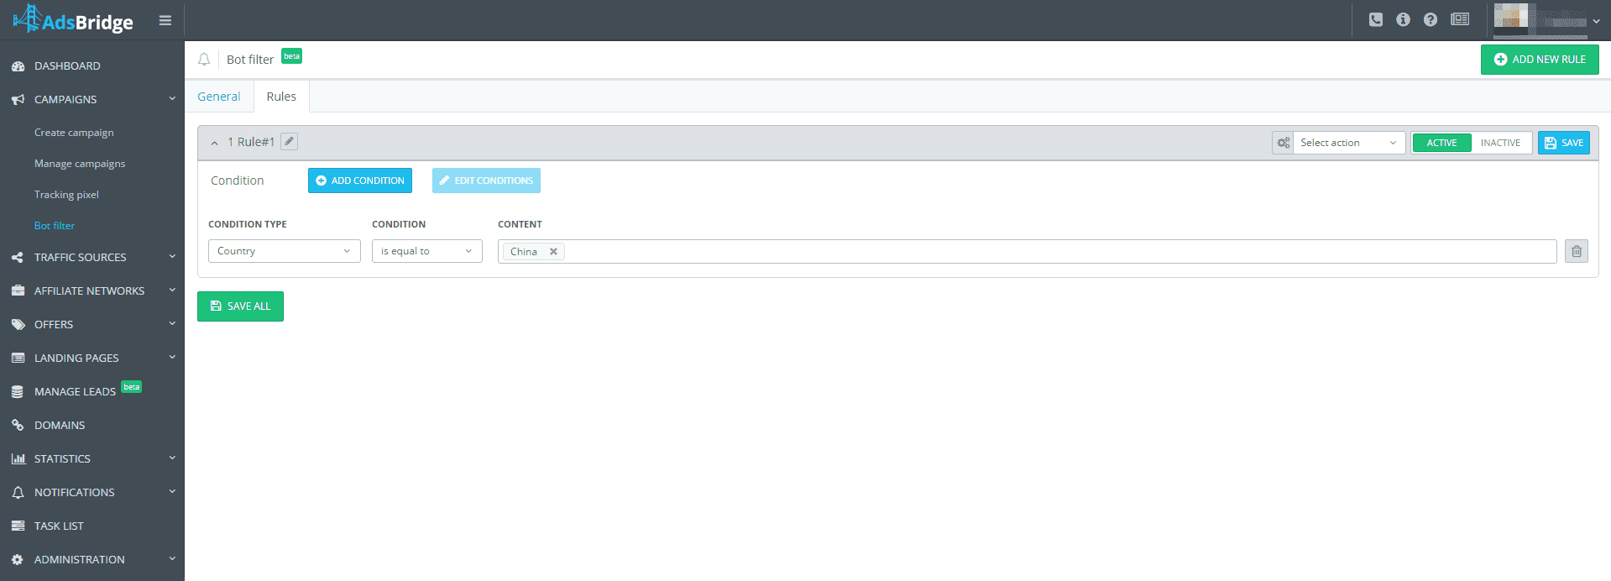This screenshot has width=1611, height=581.
Task: Click Add New Rule button
Action: tap(1540, 60)
